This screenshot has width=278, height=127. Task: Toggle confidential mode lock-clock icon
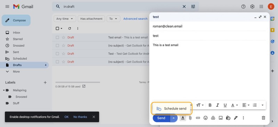pyautogui.click(x=228, y=118)
